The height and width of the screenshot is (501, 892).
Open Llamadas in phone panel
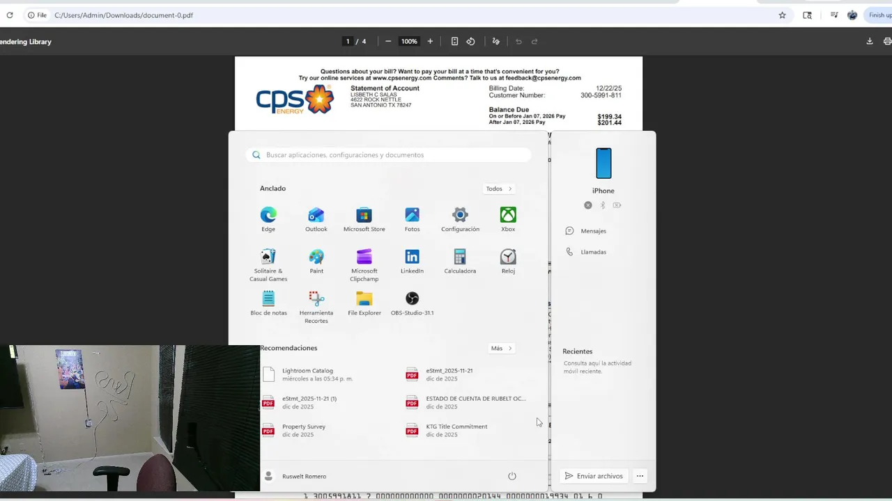point(586,252)
